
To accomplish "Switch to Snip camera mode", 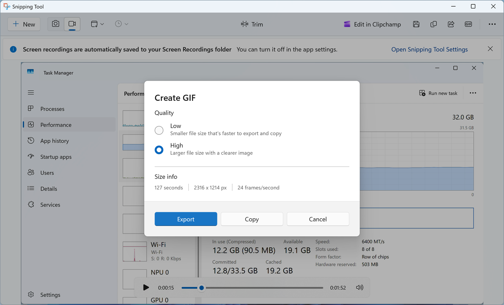I will click(x=55, y=24).
